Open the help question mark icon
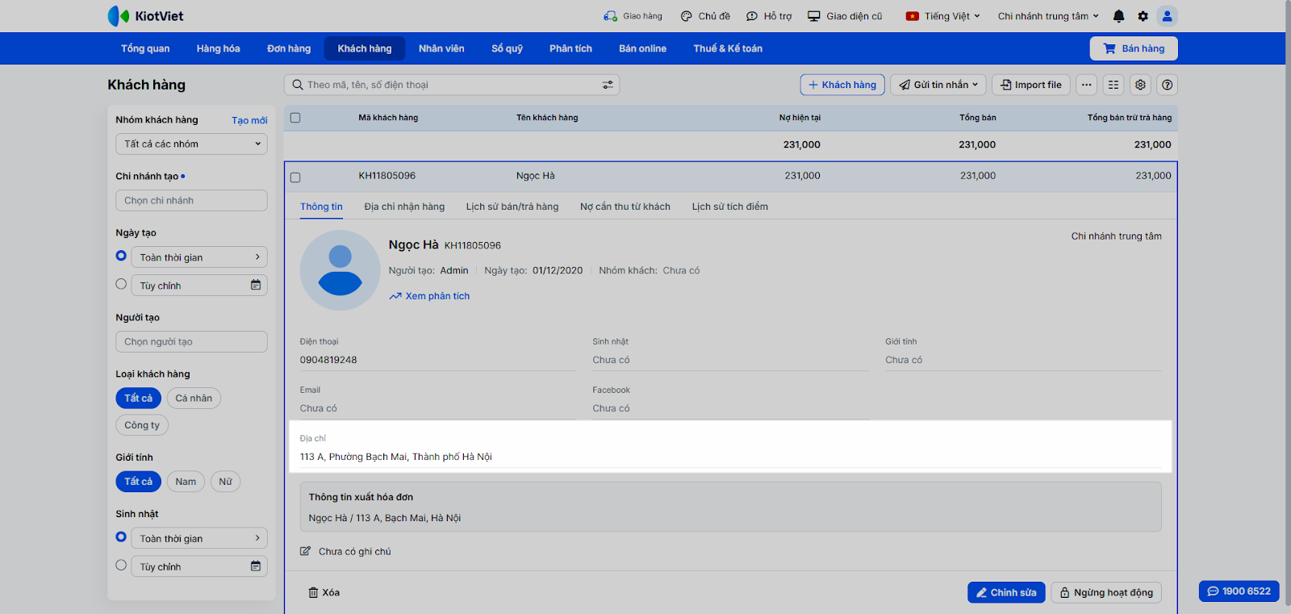The image size is (1291, 614). pyautogui.click(x=1167, y=85)
